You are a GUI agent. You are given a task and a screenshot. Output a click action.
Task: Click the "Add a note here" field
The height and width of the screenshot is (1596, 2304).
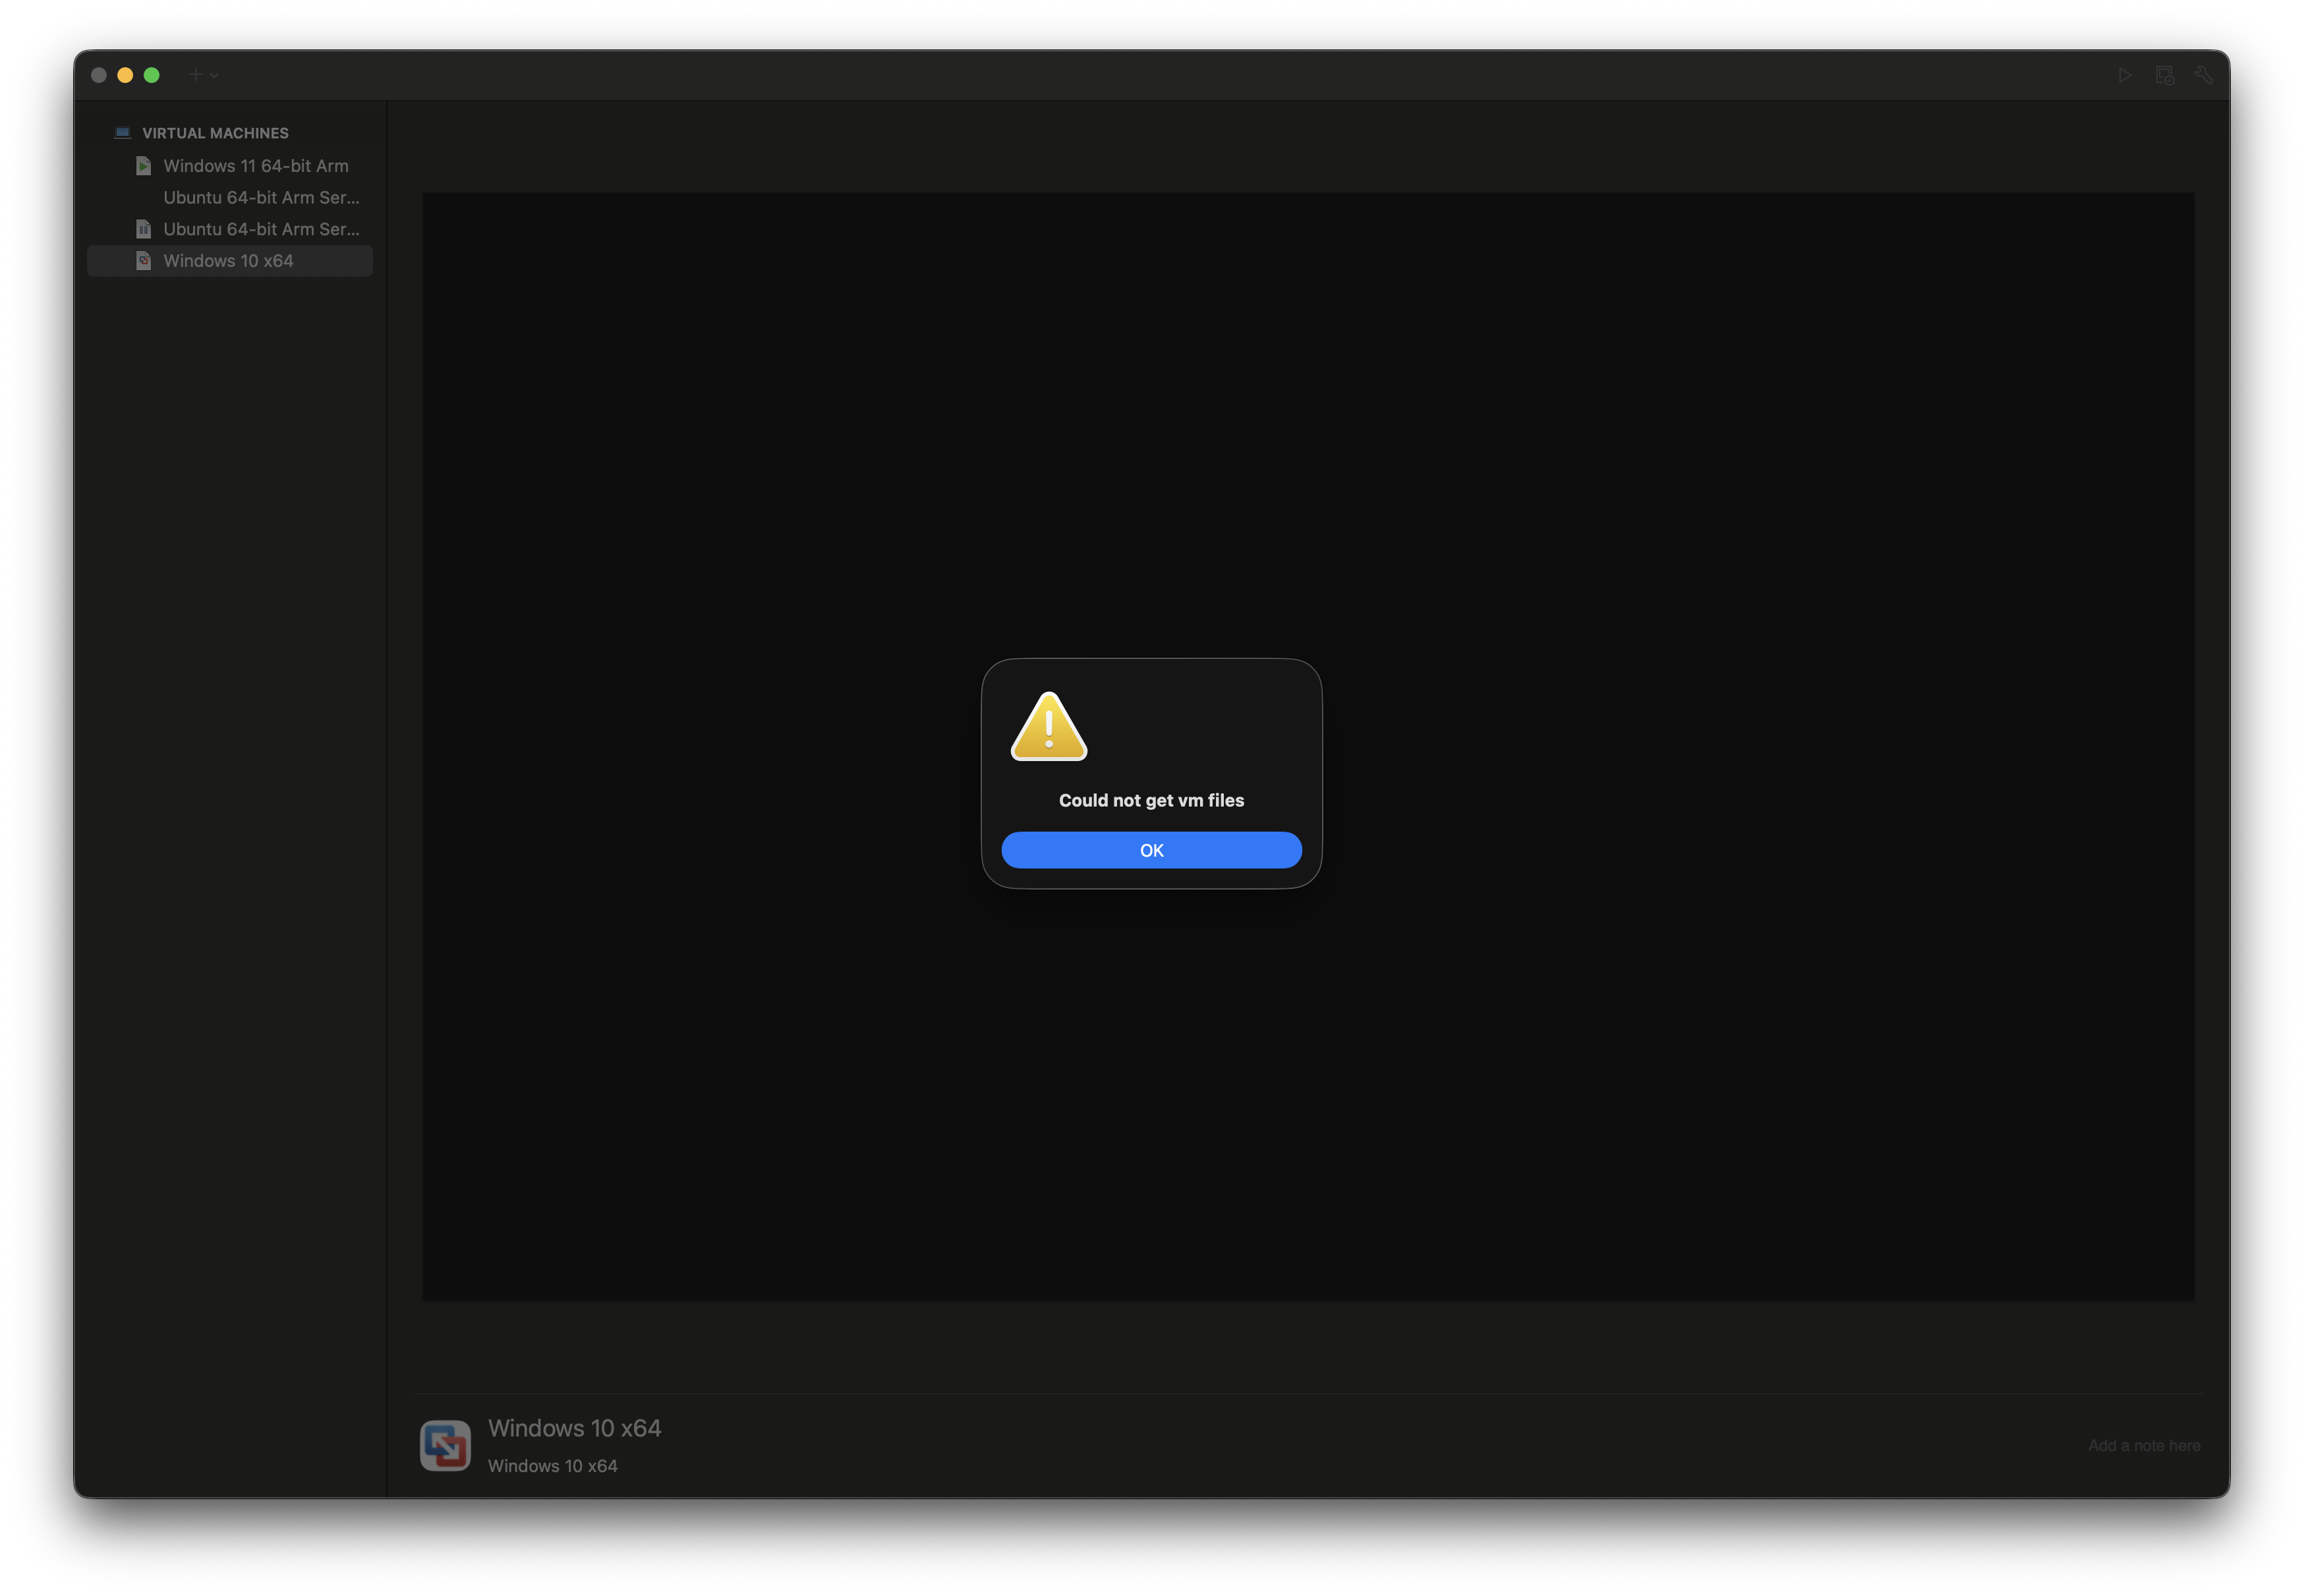click(2143, 1446)
